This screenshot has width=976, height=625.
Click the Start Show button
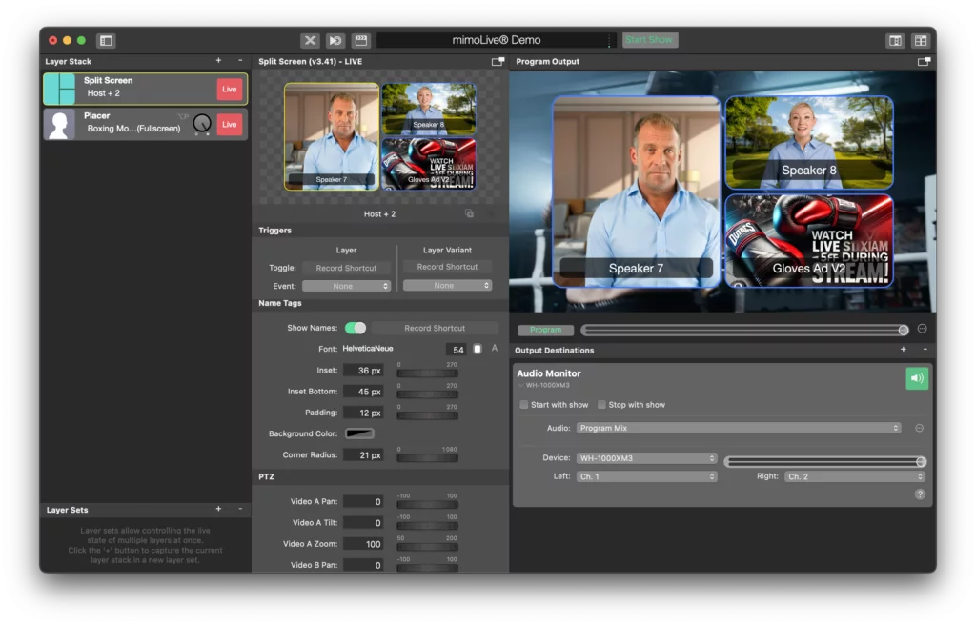tap(650, 40)
